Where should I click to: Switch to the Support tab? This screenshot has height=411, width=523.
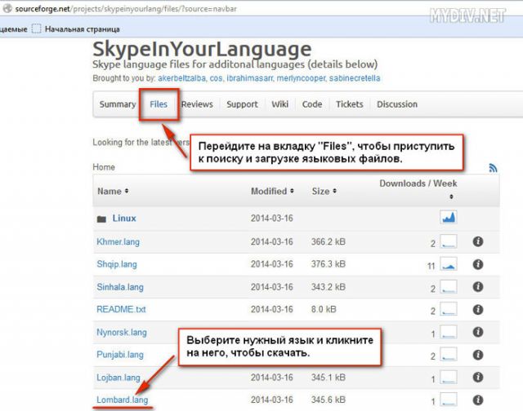[242, 104]
